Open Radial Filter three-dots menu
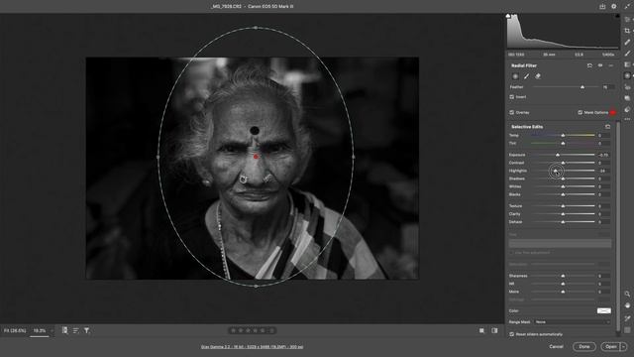This screenshot has width=634, height=357. tap(611, 65)
